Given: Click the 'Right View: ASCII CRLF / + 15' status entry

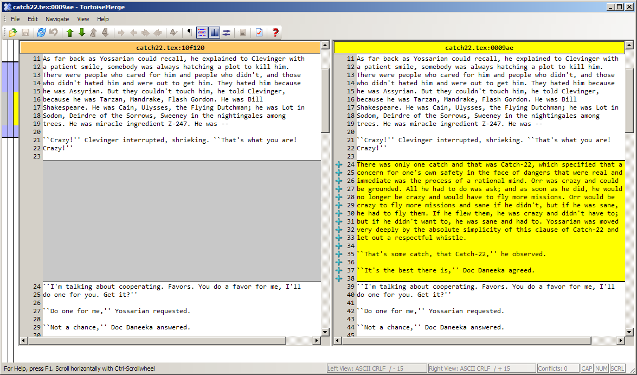Looking at the screenshot, I should (482, 368).
